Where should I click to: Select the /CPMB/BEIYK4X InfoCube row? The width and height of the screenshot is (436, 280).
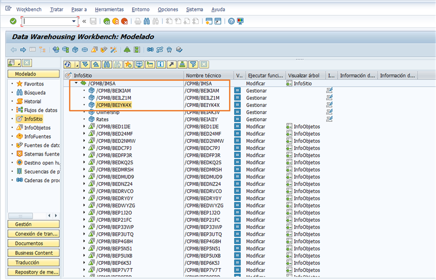pos(114,105)
